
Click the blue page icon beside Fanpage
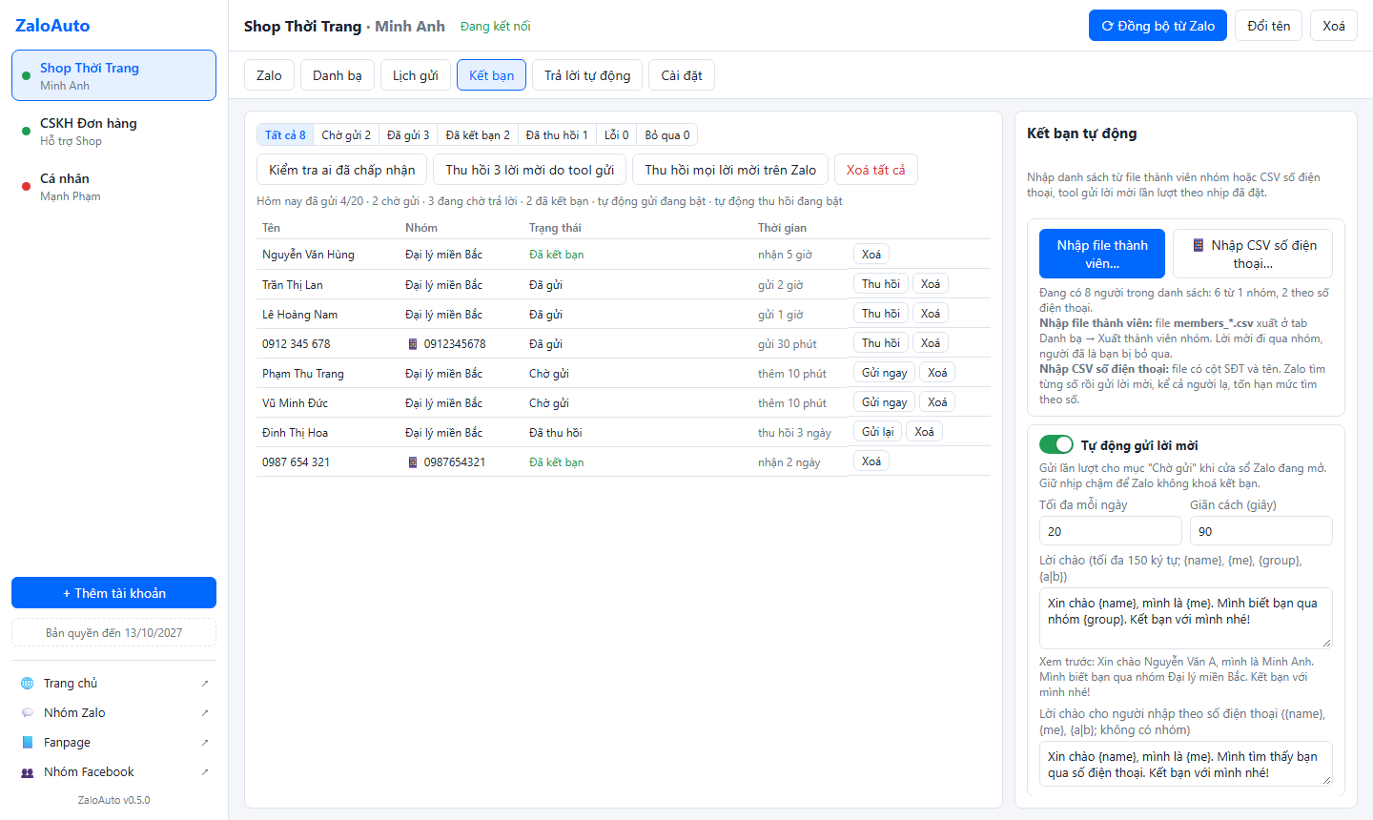point(27,743)
